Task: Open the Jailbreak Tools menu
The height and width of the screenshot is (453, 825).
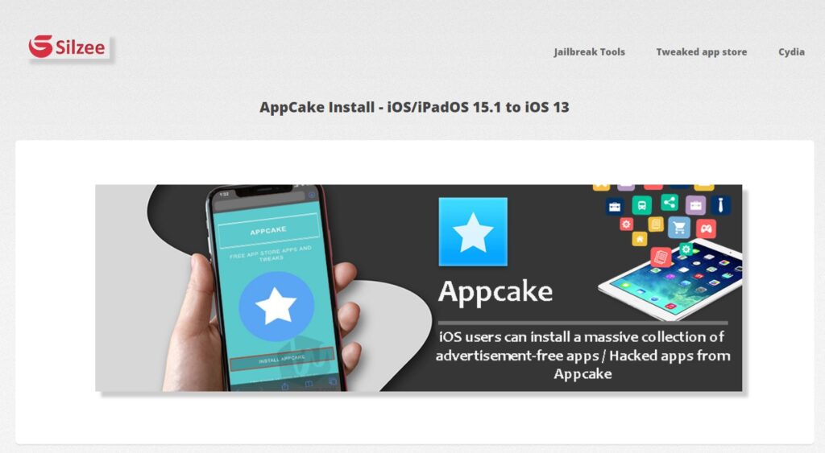Action: 589,52
